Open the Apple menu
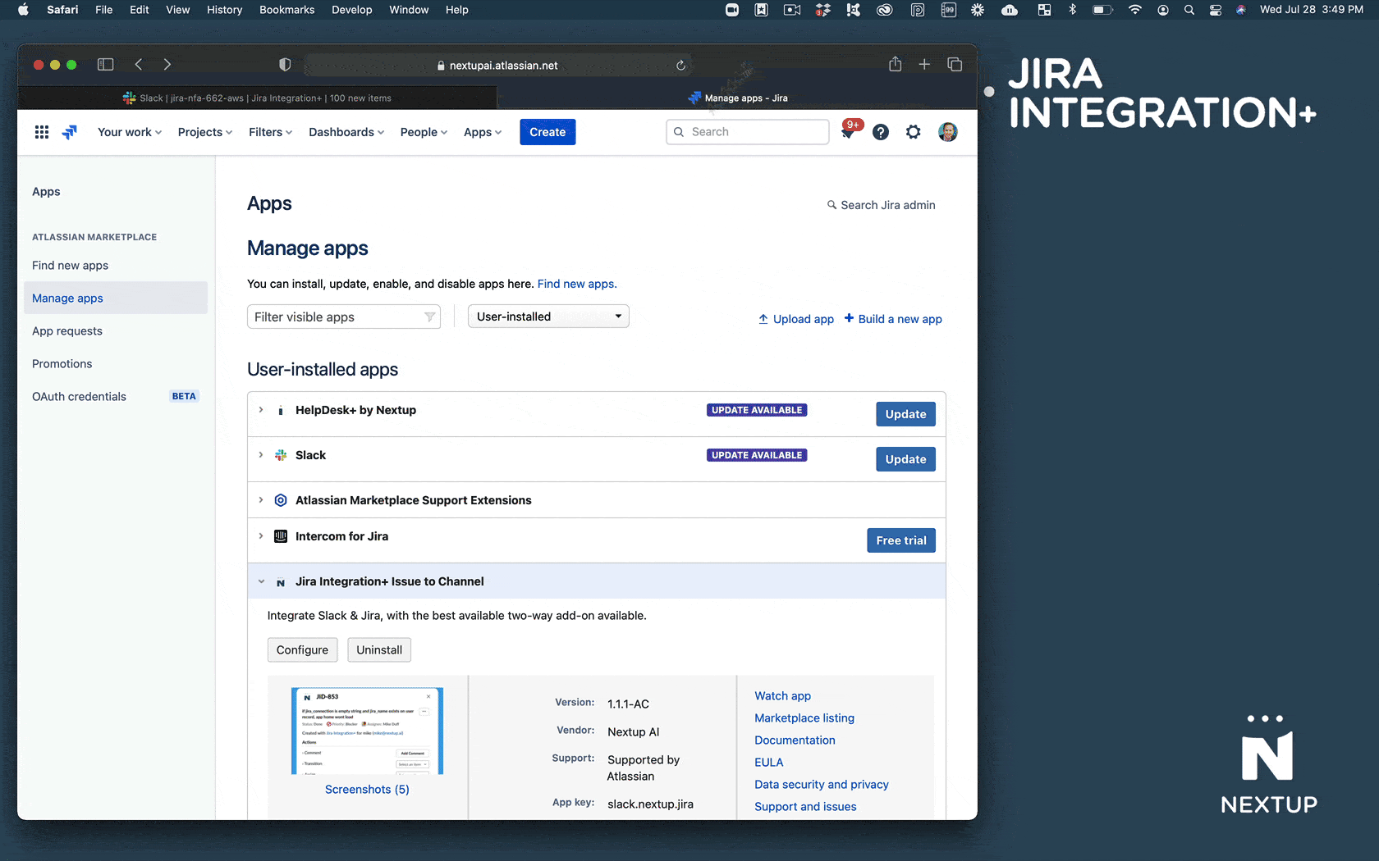Viewport: 1379px width, 861px height. [23, 10]
